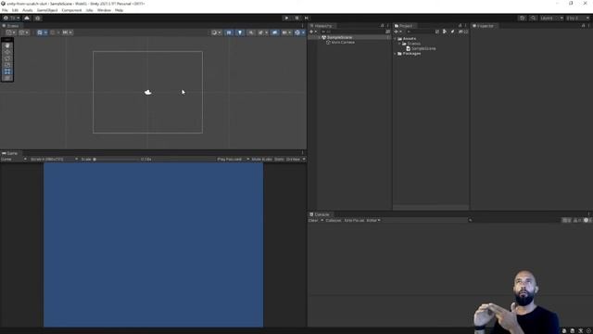Switch to the Project tab
This screenshot has width=593, height=334.
click(x=404, y=26)
